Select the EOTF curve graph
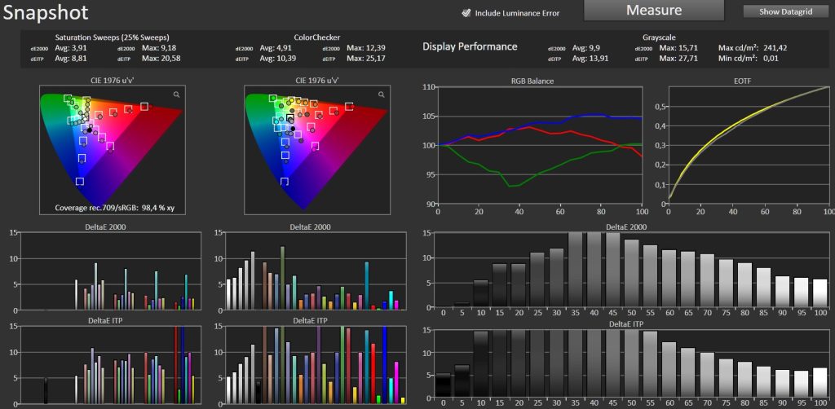Image resolution: width=835 pixels, height=409 pixels. coord(749,145)
